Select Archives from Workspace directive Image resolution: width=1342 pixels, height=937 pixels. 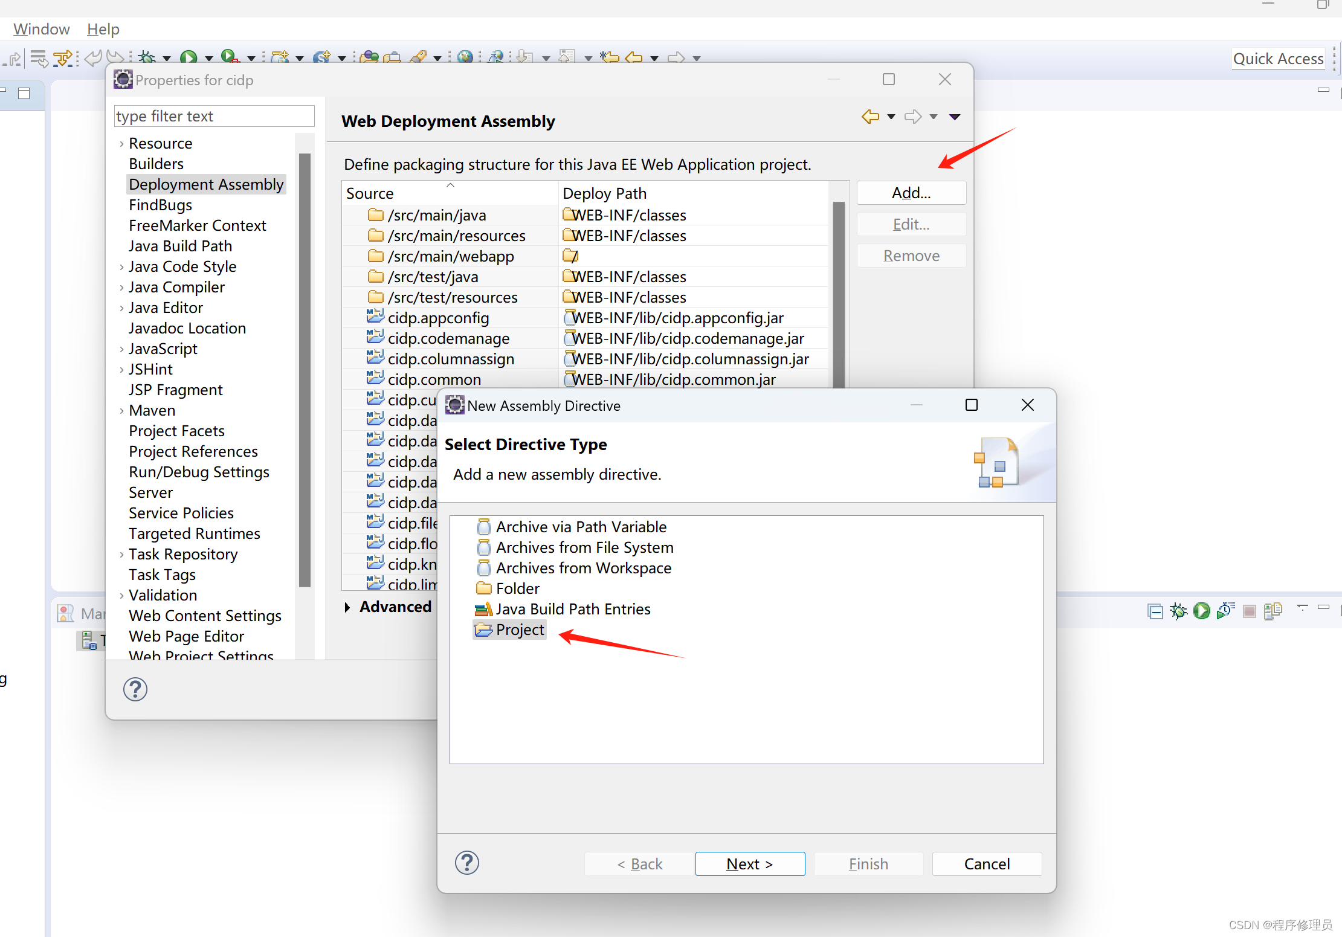(x=574, y=568)
